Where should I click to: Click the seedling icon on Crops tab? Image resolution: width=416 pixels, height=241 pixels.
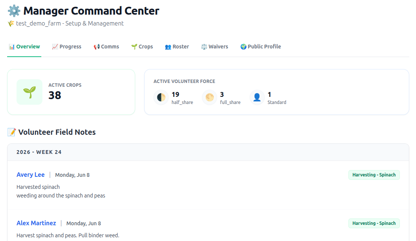[x=134, y=47]
